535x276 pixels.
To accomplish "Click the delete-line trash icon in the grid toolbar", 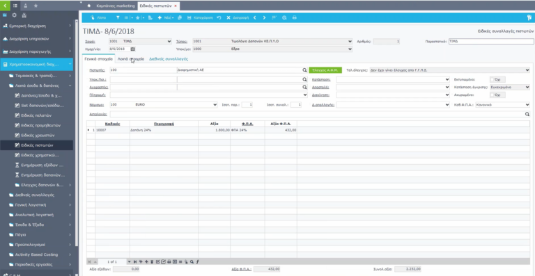I will [x=152, y=261].
